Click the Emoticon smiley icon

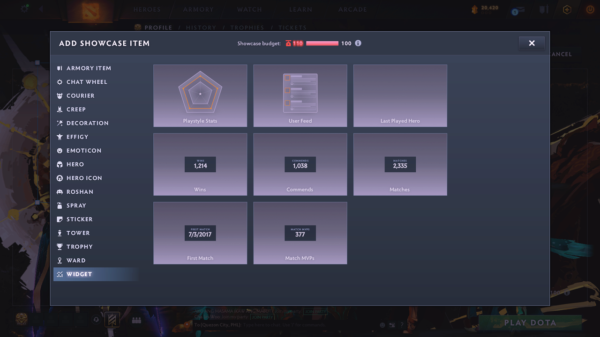coord(60,151)
